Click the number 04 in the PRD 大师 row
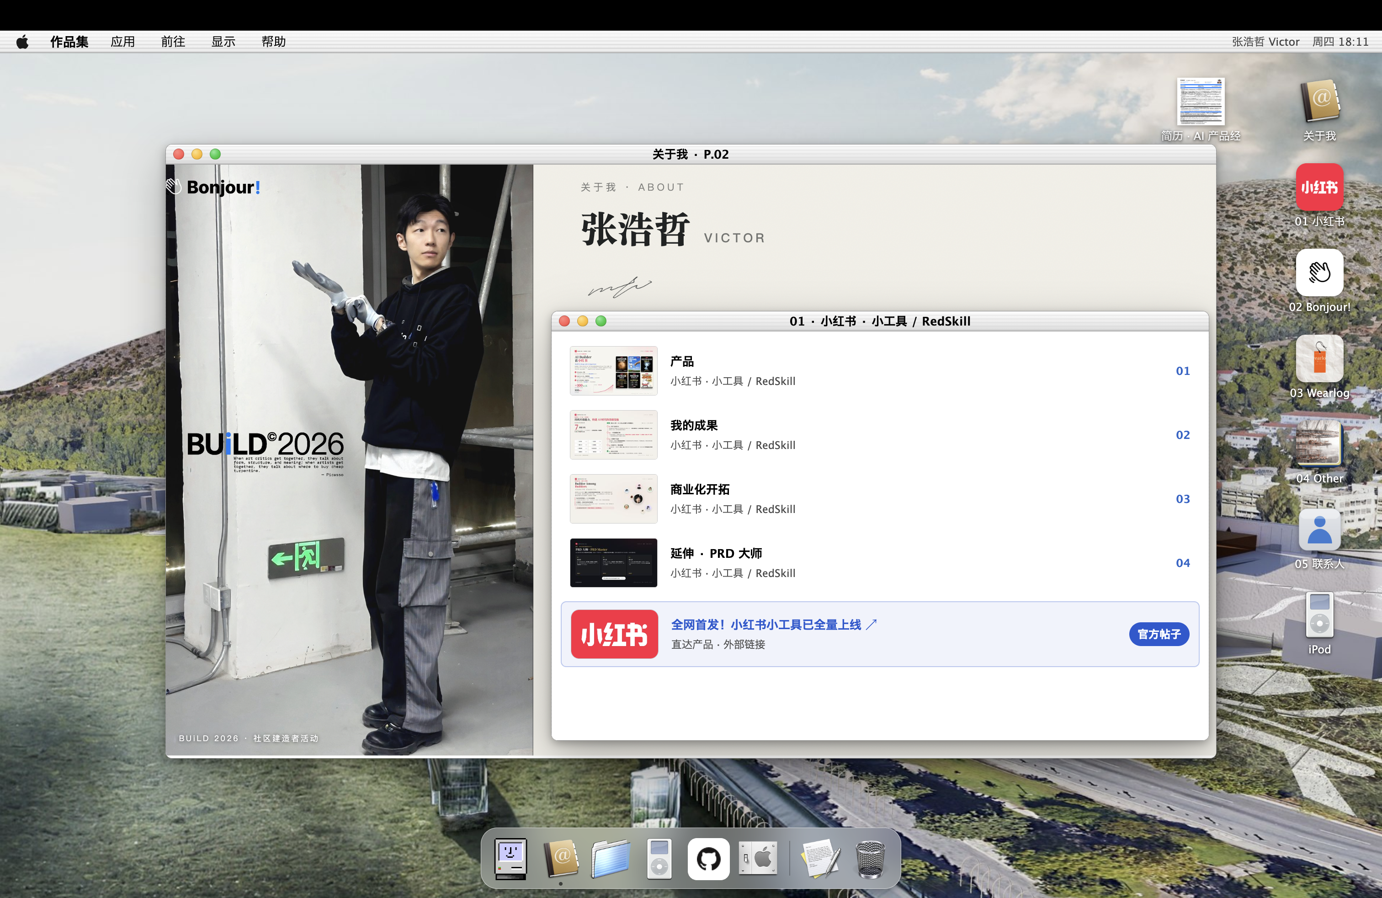The height and width of the screenshot is (898, 1382). click(1182, 562)
